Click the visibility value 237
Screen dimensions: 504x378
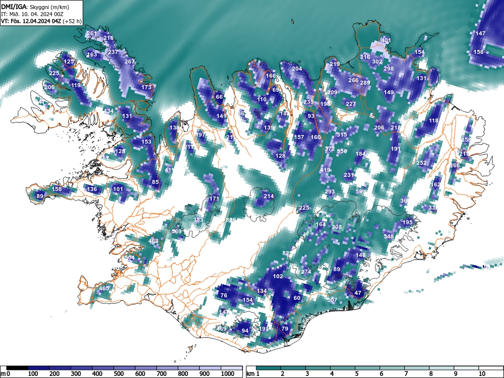(113, 52)
